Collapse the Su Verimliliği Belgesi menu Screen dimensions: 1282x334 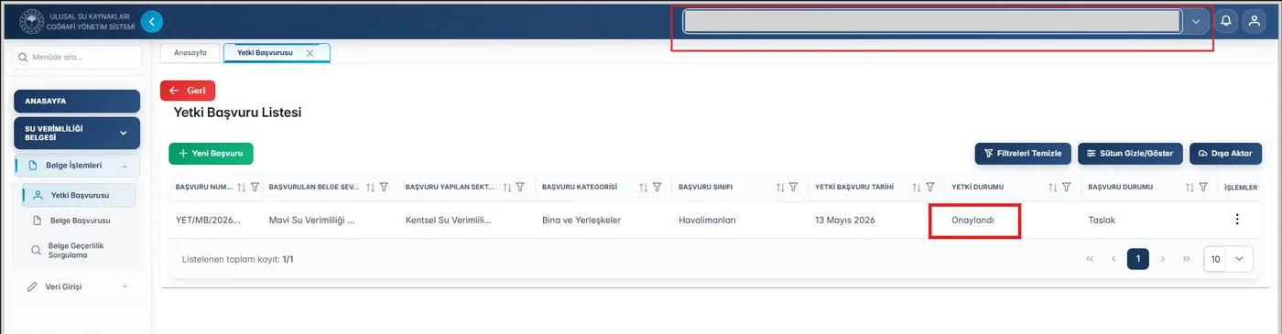[x=77, y=133]
